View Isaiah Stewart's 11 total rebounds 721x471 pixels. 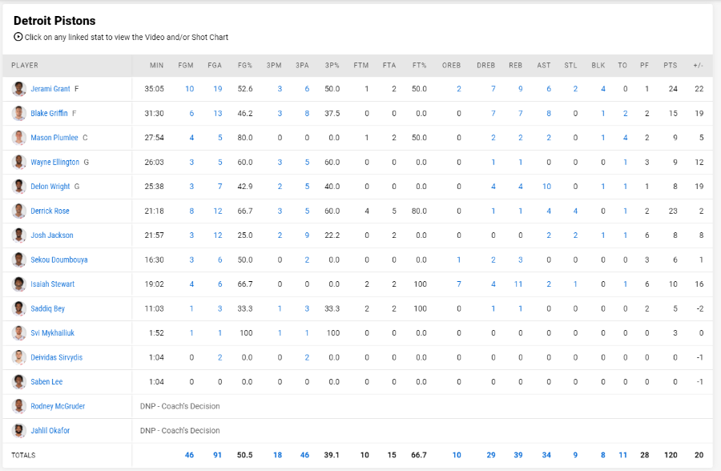(518, 284)
